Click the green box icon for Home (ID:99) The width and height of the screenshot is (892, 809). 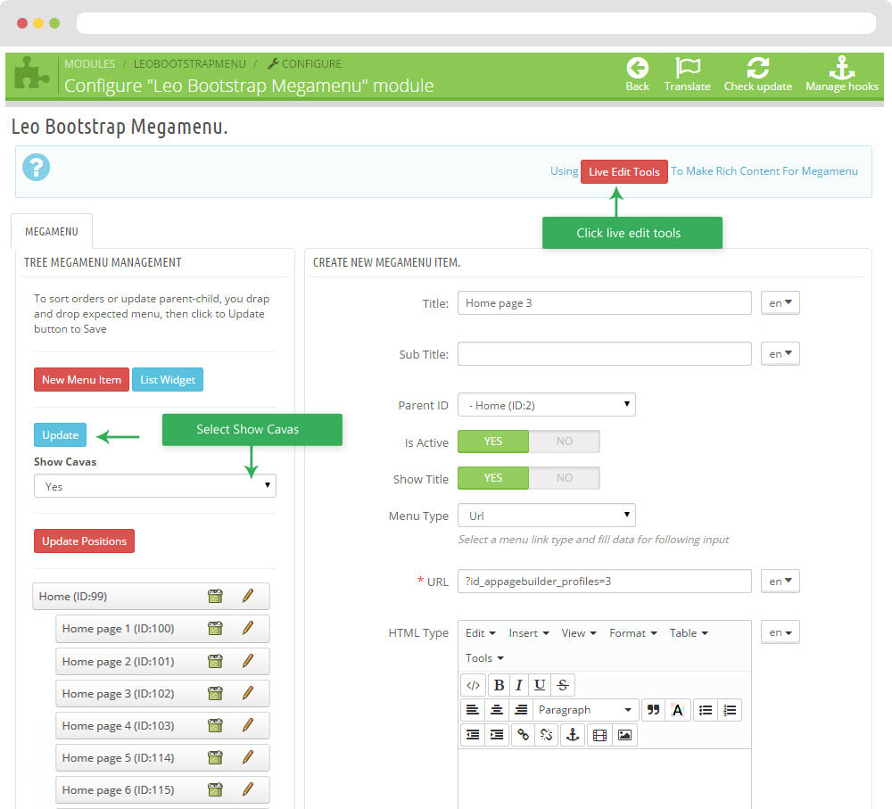tap(215, 596)
